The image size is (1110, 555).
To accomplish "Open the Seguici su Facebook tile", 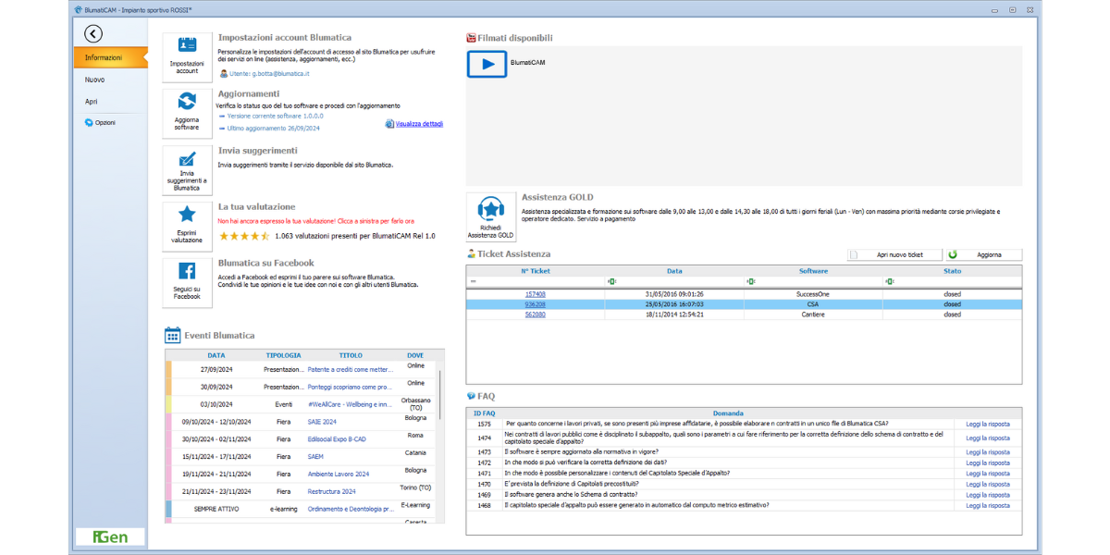I will (187, 281).
